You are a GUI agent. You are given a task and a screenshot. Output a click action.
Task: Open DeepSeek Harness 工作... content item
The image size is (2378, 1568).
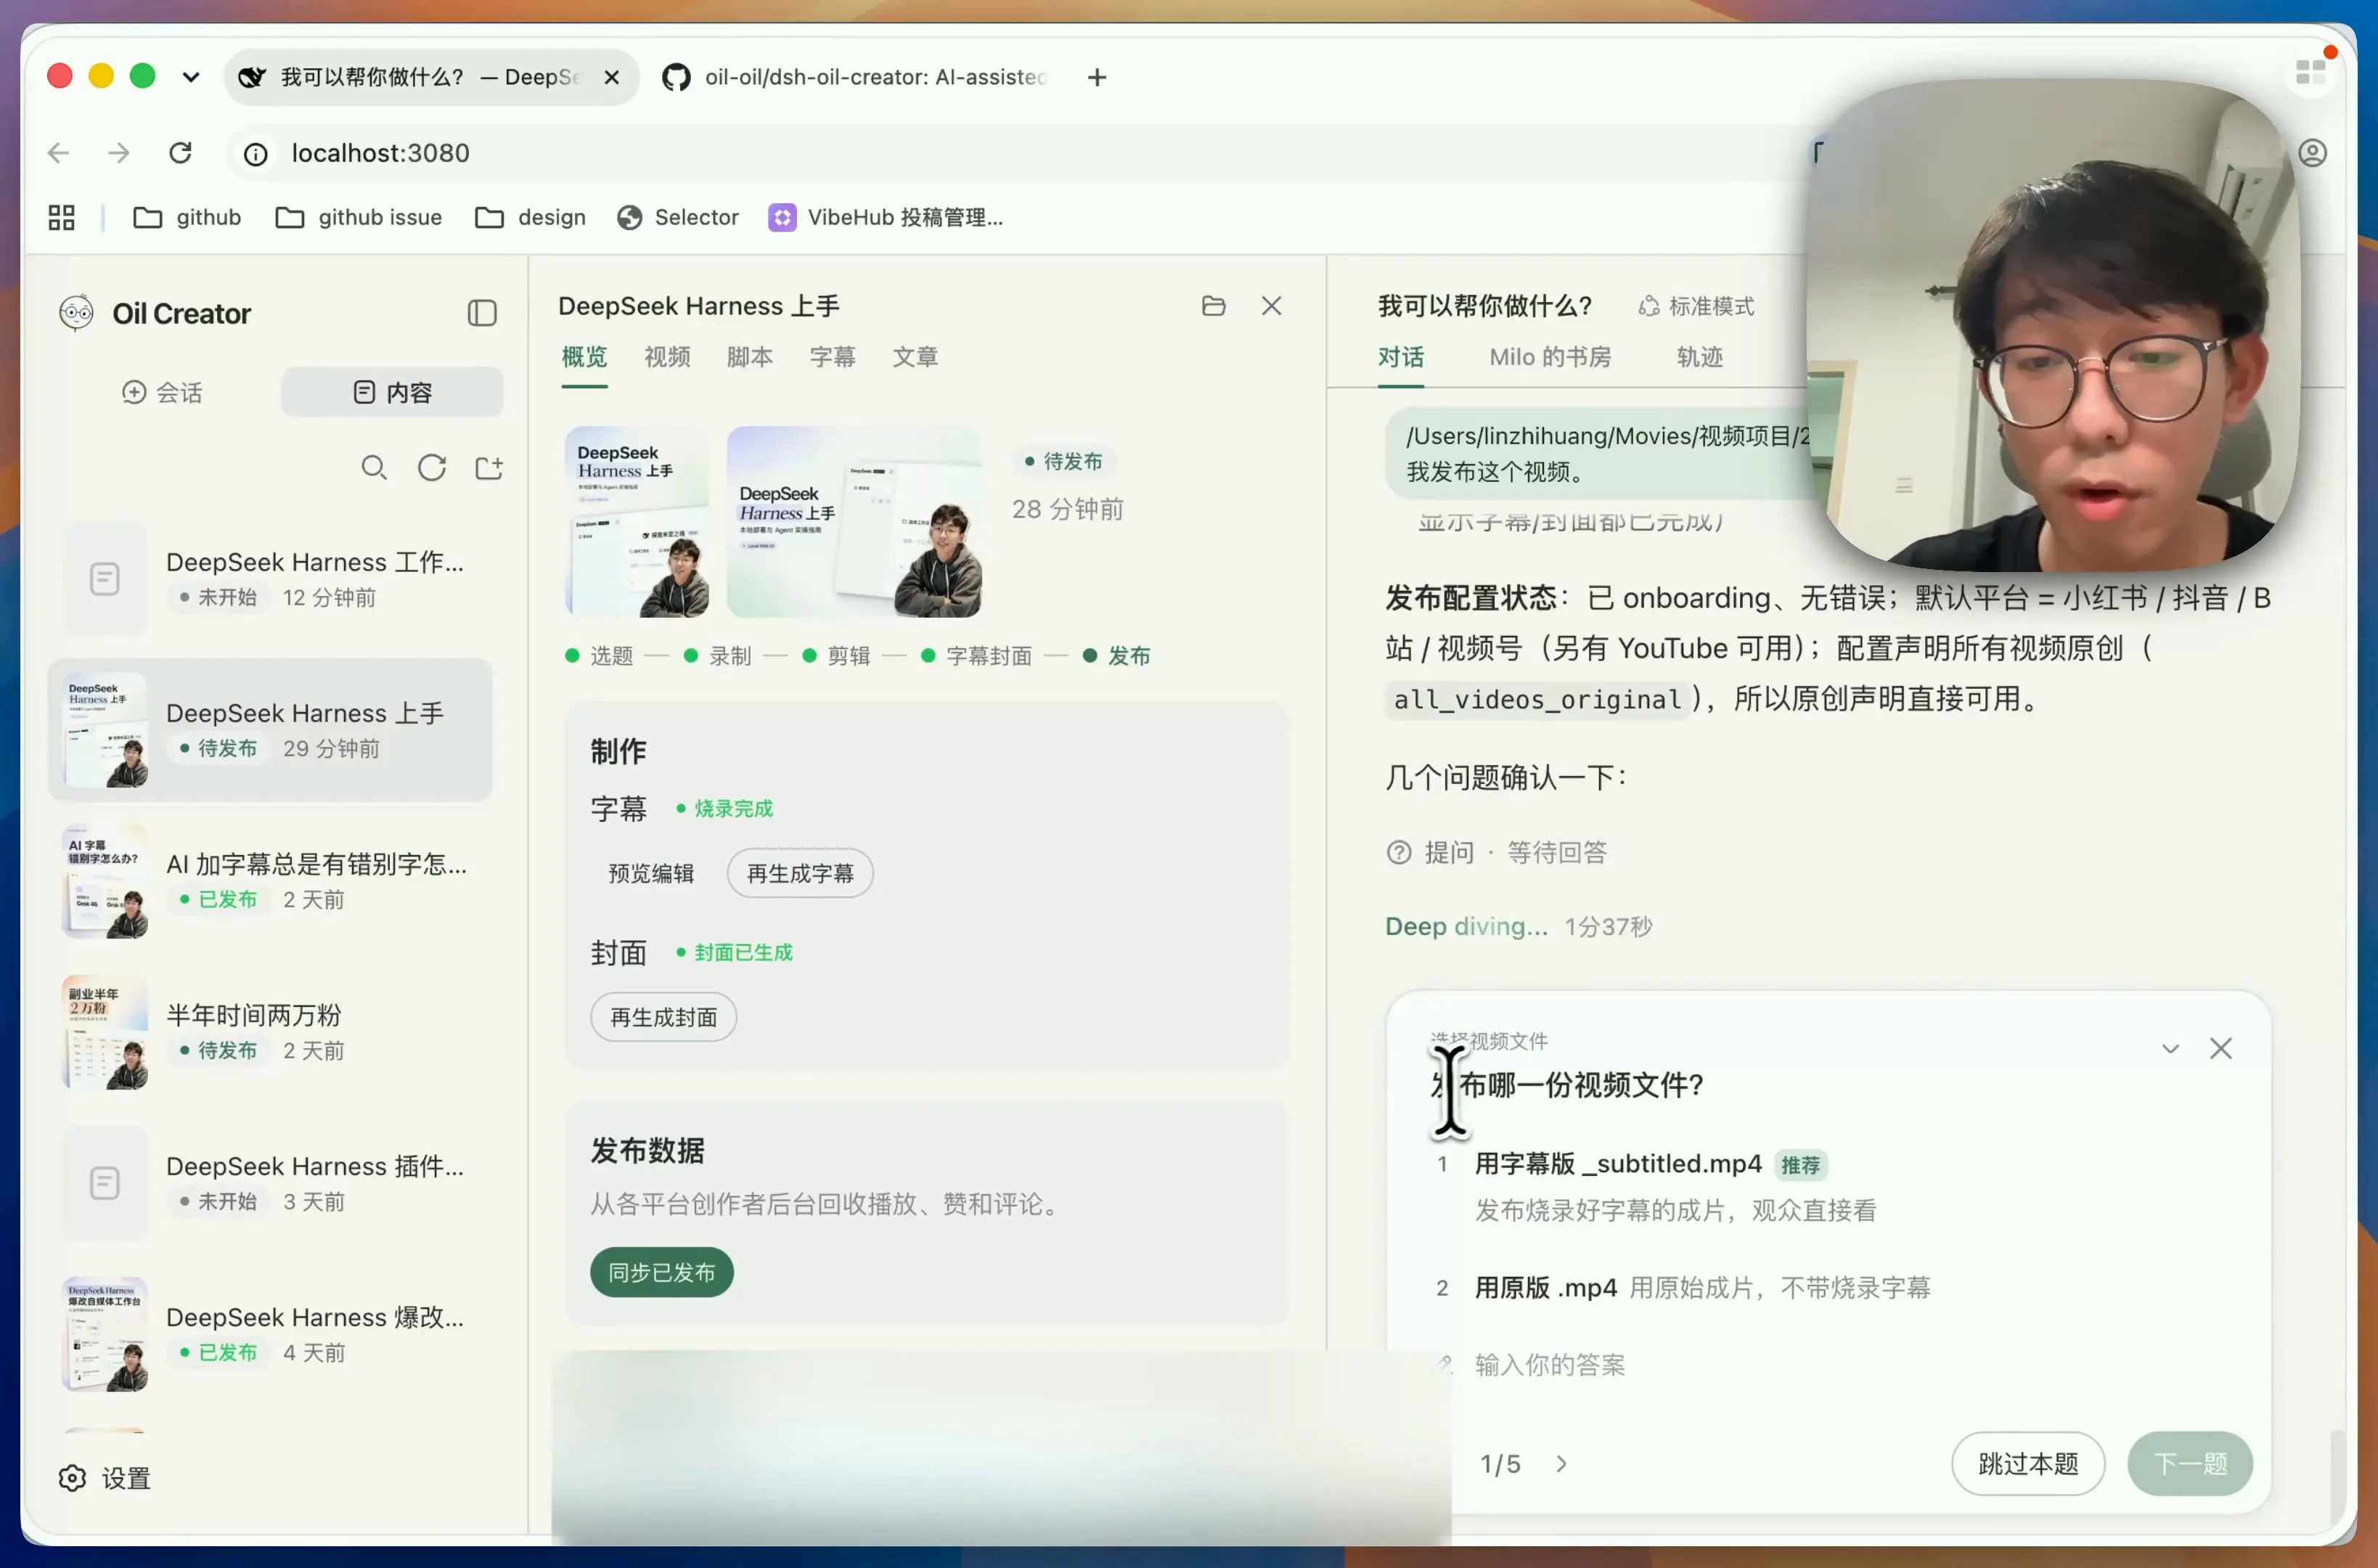pos(270,578)
